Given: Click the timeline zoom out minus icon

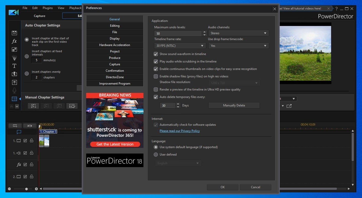Looking at the screenshot, I should pos(9,189).
